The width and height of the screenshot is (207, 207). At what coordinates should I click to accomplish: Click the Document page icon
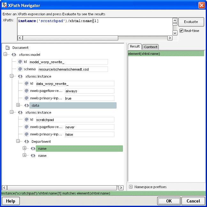(8, 48)
